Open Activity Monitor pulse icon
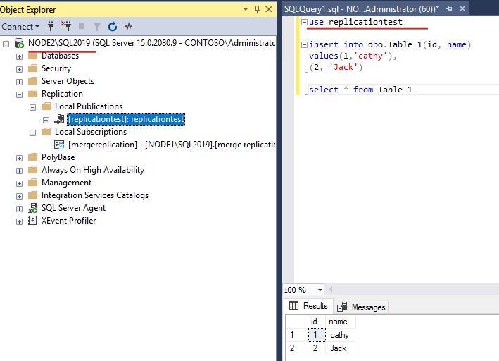This screenshot has width=499, height=361. tap(128, 26)
